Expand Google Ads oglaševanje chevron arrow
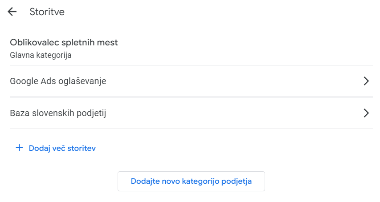This screenshot has height=202, width=380. point(366,81)
